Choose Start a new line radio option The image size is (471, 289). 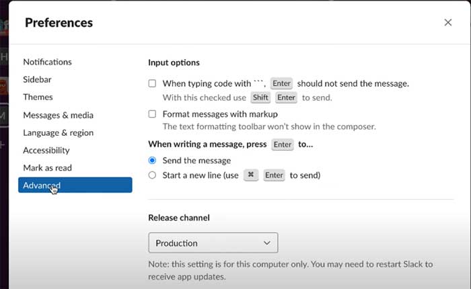pyautogui.click(x=152, y=175)
